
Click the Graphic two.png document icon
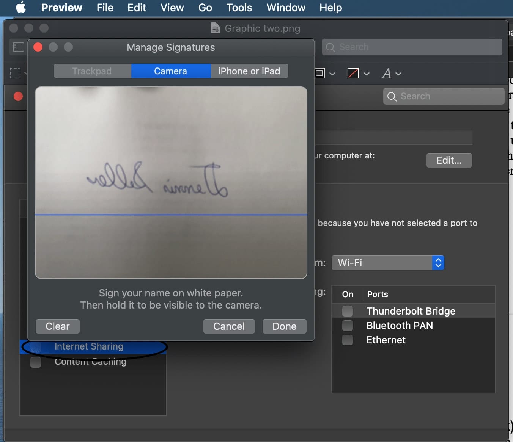pyautogui.click(x=215, y=28)
